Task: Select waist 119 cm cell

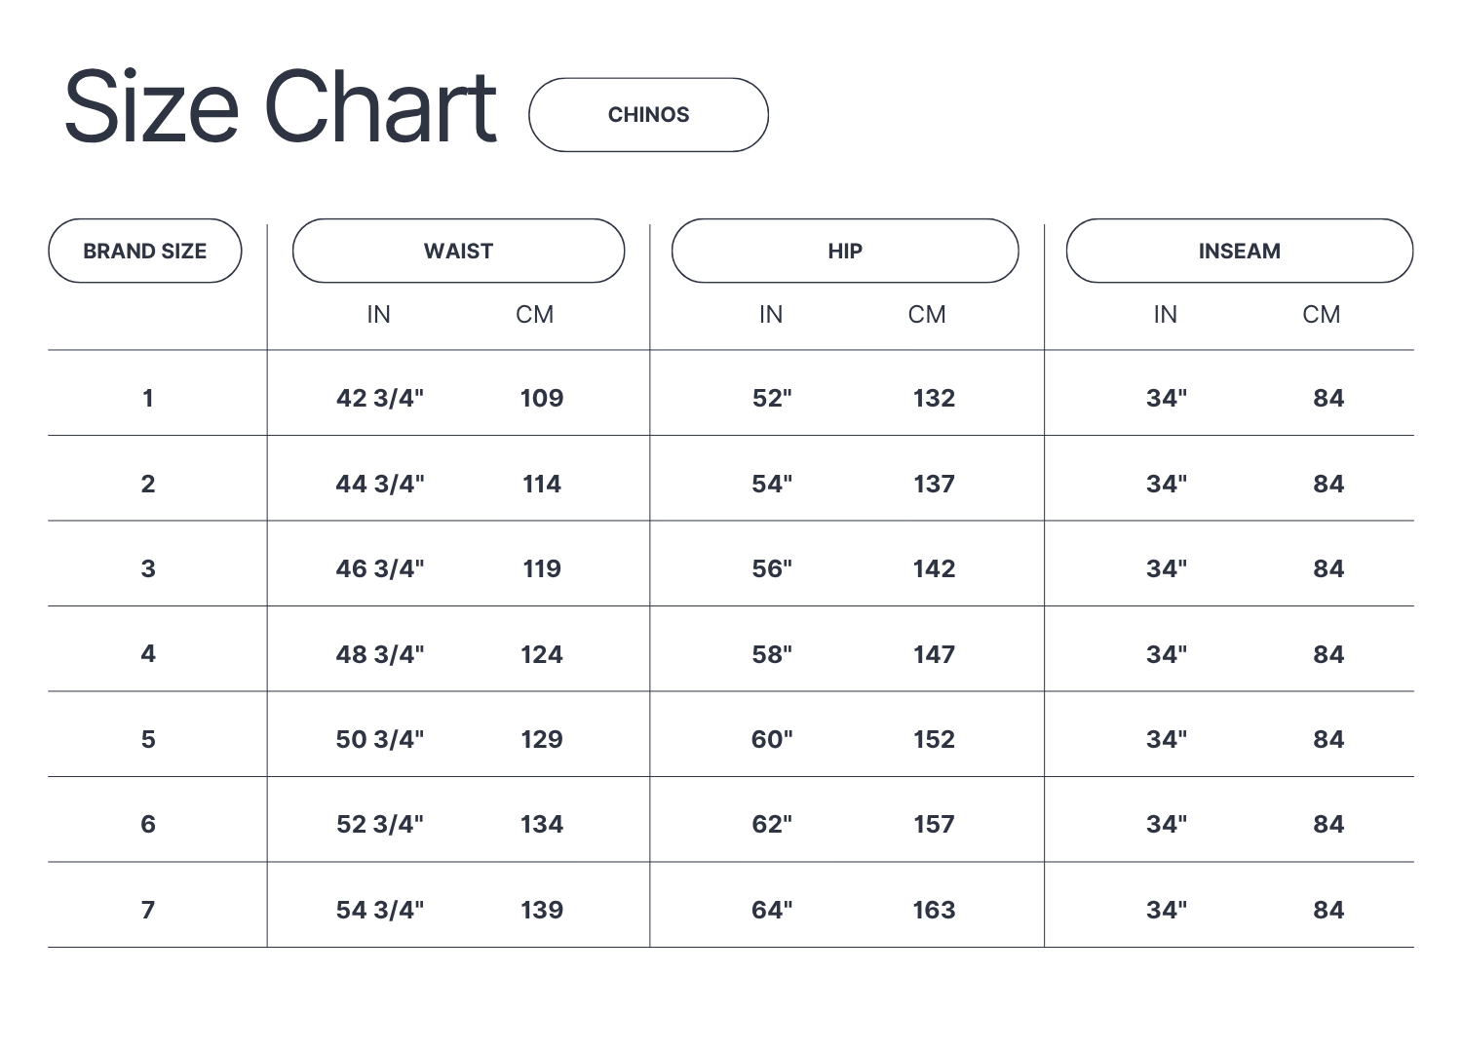Action: 542,568
